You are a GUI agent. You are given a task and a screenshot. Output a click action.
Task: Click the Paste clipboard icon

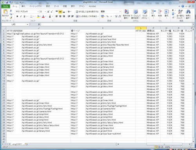pos(5,12)
